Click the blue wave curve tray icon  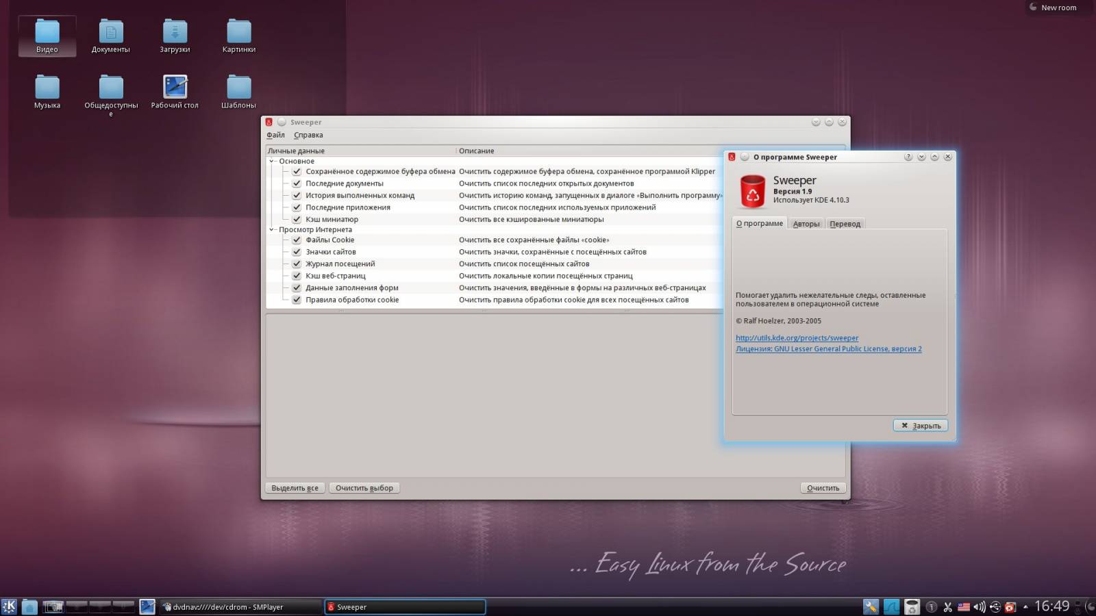pos(891,606)
